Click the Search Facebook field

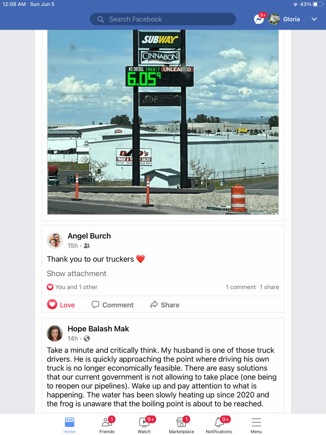163,19
